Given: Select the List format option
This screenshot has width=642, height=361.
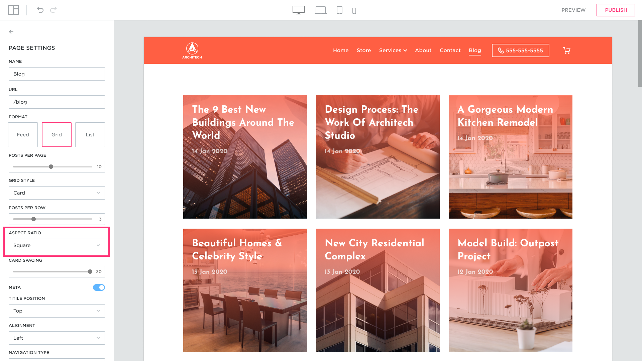Looking at the screenshot, I should [90, 135].
